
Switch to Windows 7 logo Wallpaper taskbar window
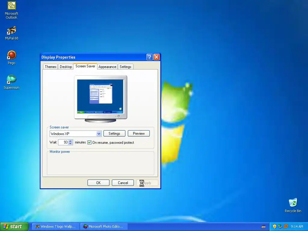(x=56, y=226)
